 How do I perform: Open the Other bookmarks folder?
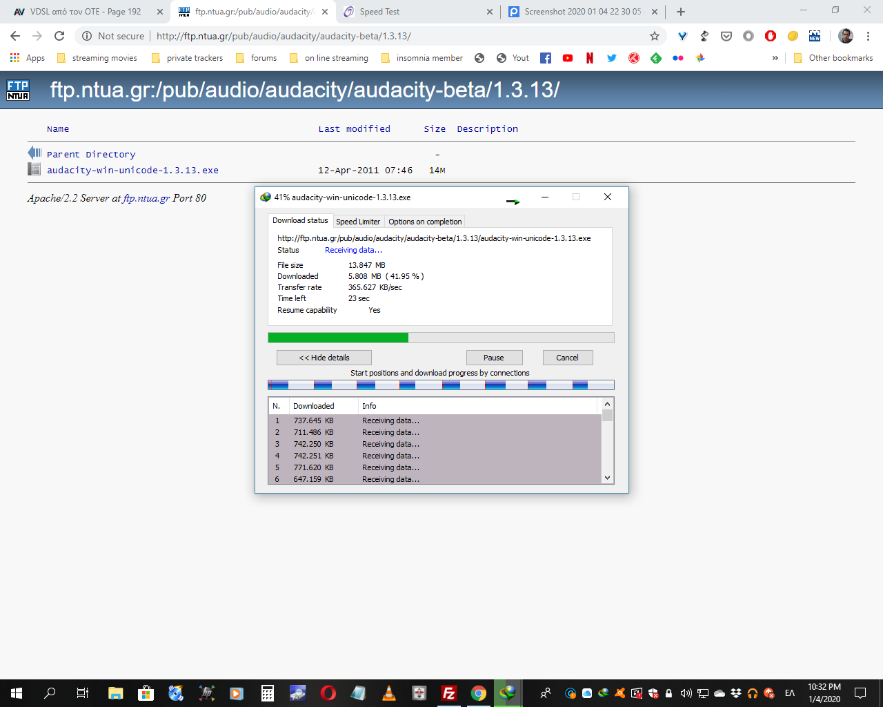833,58
